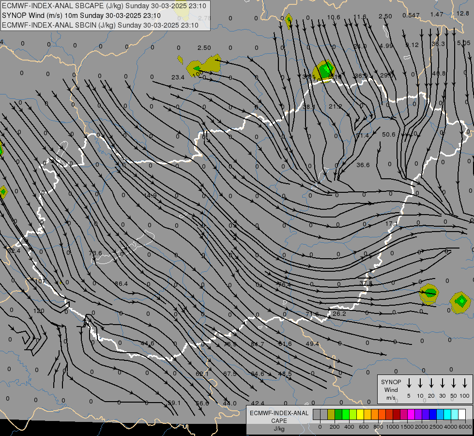This screenshot has width=474, height=436.
Task: Select the white 6000 J/kg legend swatch
Action: click(462, 415)
